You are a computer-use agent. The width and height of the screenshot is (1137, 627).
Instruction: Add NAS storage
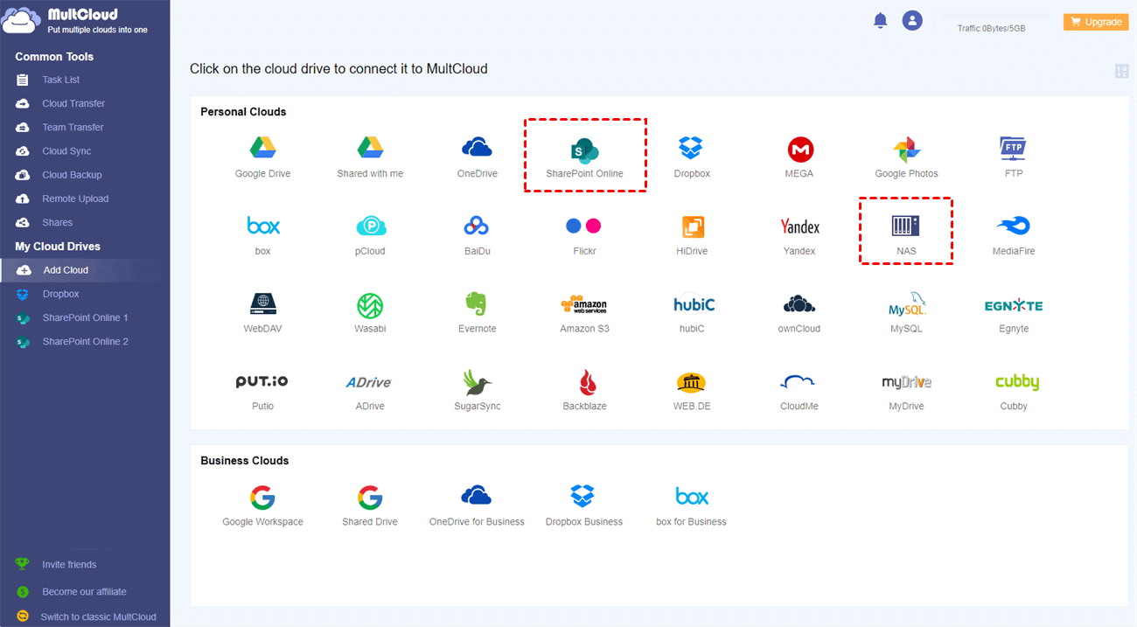tap(906, 226)
